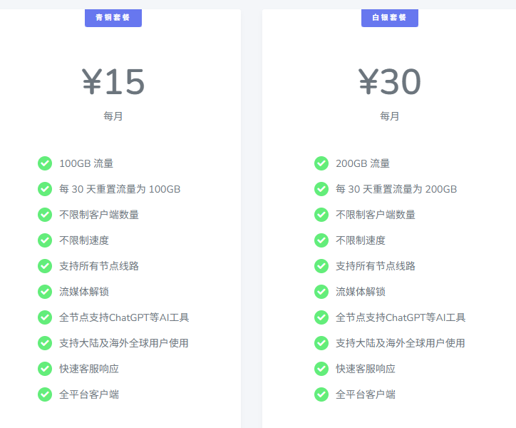
Task: Click check icon next to 每 30 天重置流量为 100GB
Action: [x=45, y=189]
